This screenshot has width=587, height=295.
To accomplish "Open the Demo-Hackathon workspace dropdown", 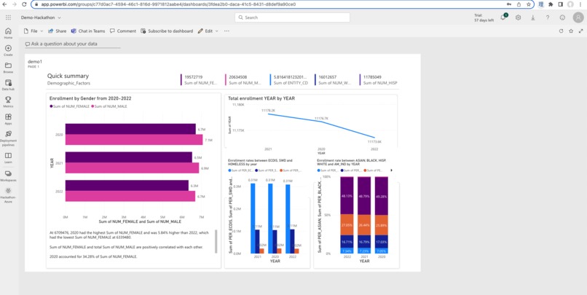I will 41,17.
